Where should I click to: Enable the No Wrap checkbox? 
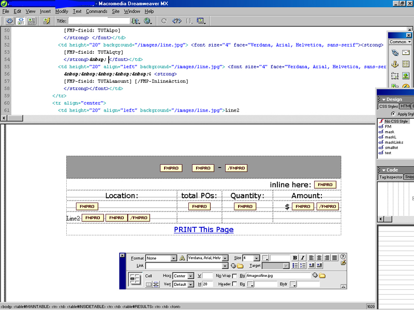pos(235,276)
